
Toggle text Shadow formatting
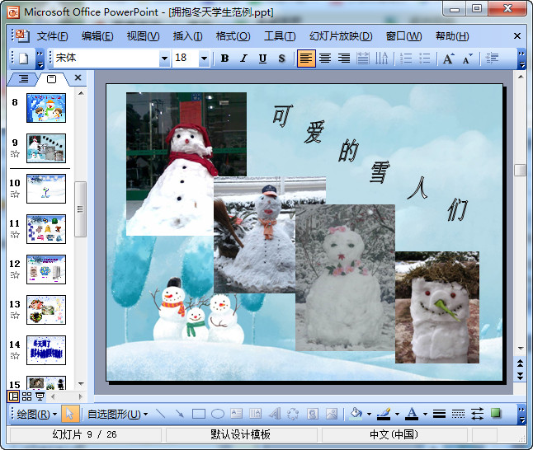(281, 59)
